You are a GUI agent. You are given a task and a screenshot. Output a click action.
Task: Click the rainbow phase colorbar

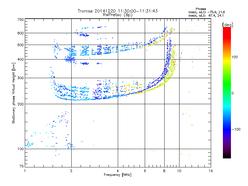point(227,92)
